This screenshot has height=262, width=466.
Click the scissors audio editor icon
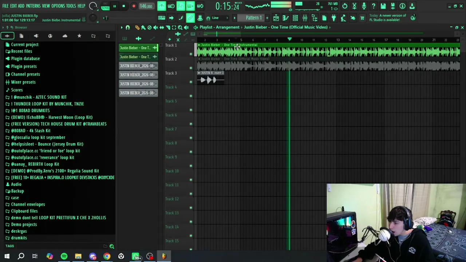354,6
